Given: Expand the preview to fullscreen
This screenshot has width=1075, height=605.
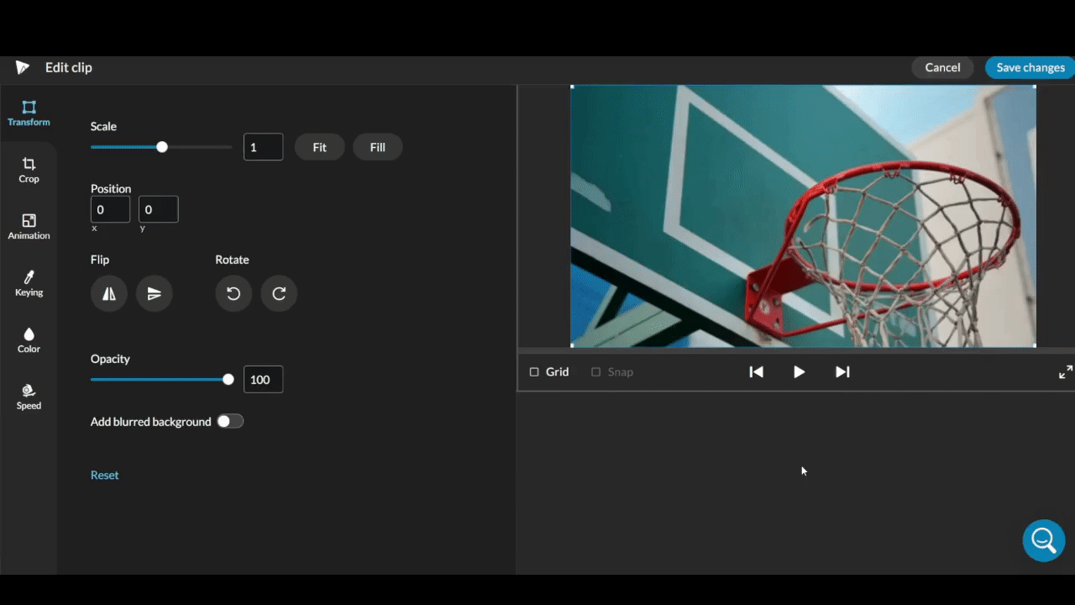Looking at the screenshot, I should click(1065, 372).
